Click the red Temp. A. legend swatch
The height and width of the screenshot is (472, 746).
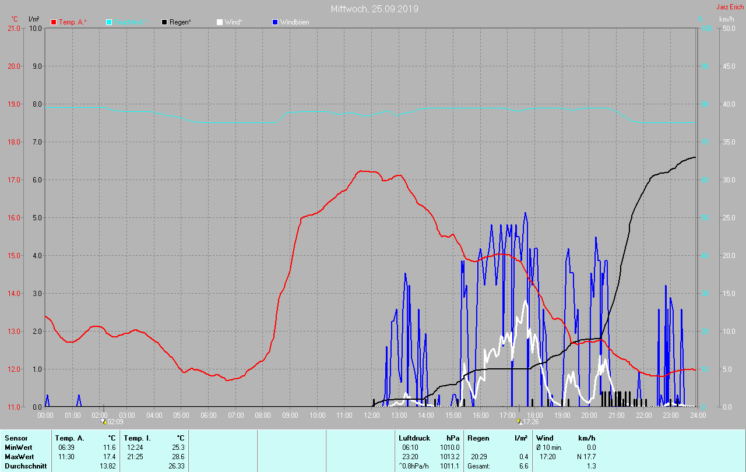pos(54,22)
